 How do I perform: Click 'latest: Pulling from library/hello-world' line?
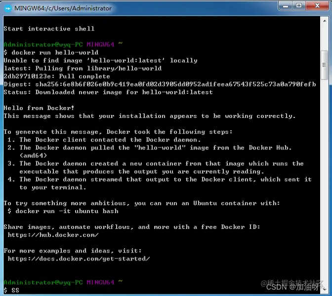[83, 68]
